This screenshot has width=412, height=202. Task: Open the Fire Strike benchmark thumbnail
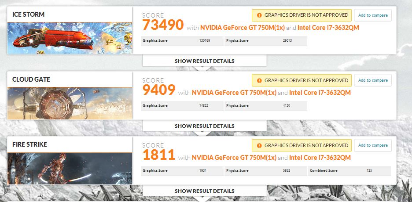click(x=70, y=168)
